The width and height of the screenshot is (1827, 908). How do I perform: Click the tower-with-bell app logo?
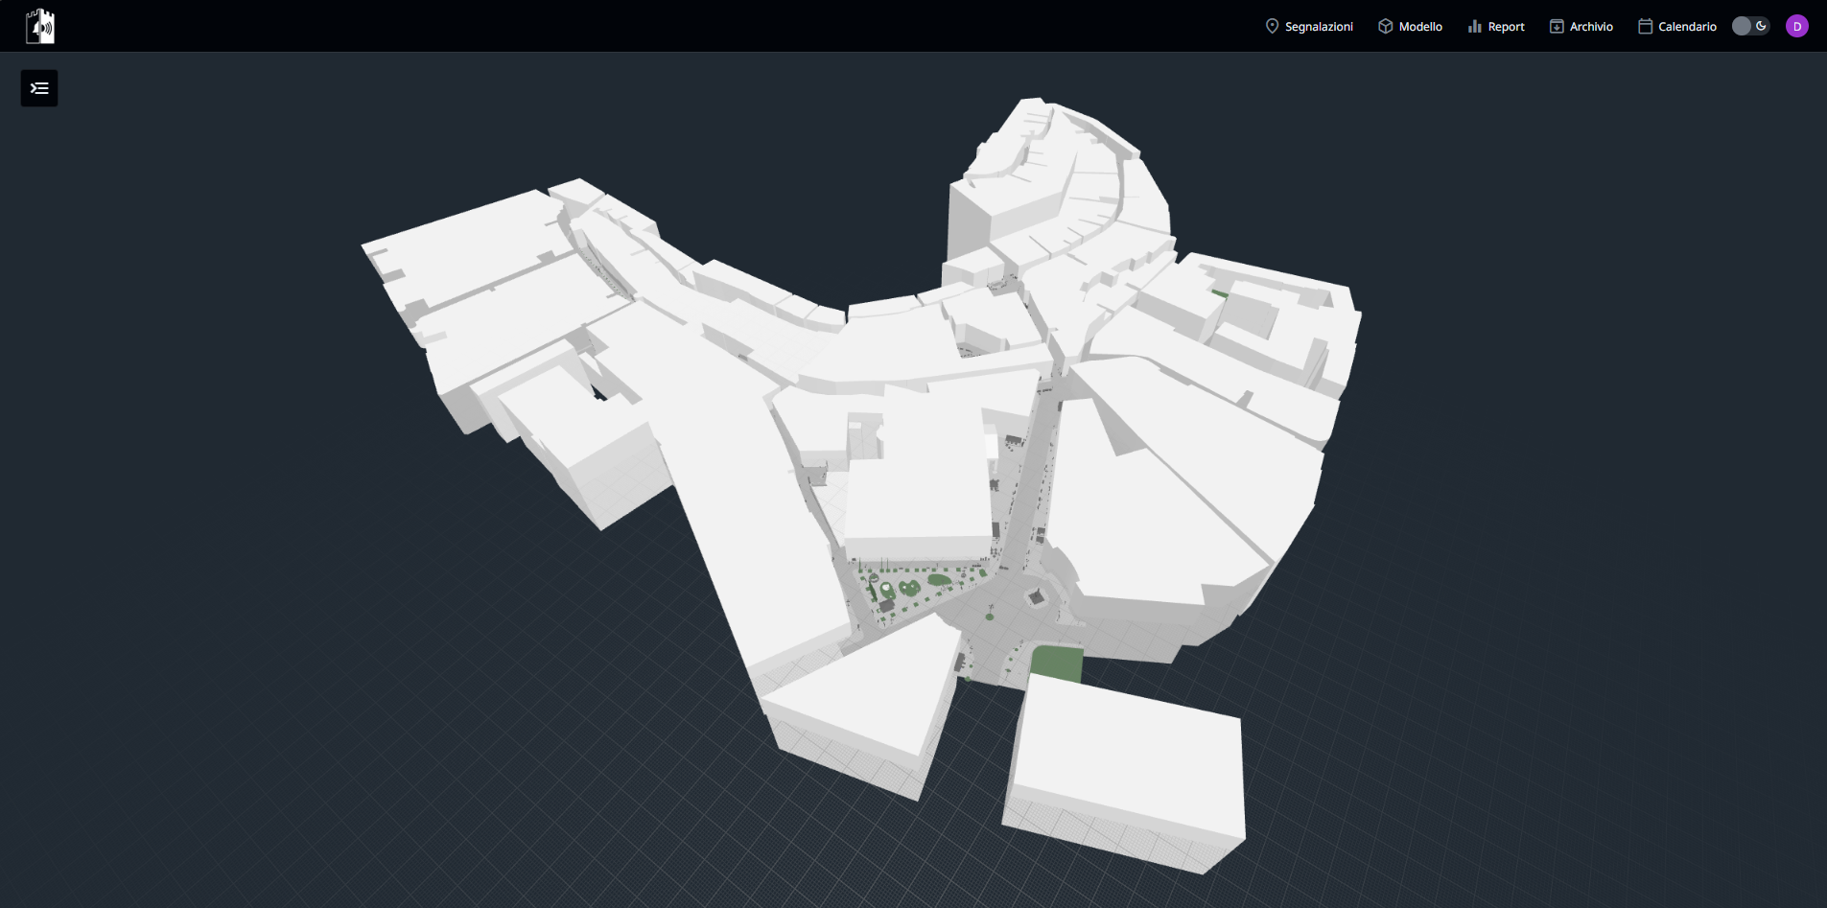click(39, 25)
